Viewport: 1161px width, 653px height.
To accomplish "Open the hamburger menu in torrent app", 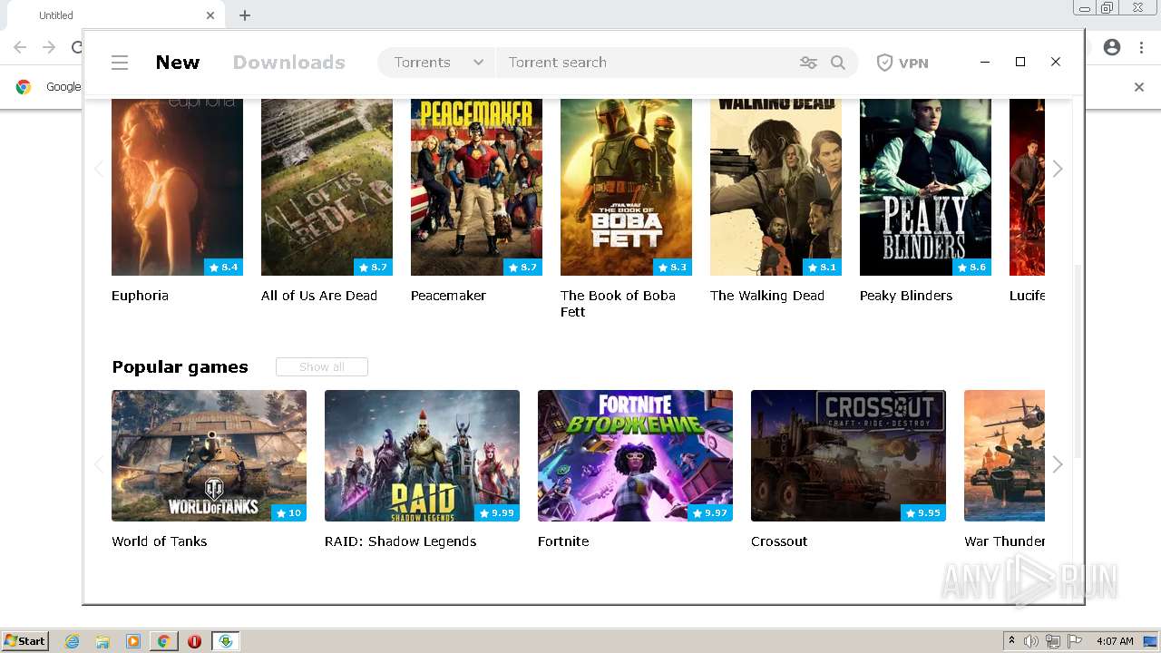I will 120,63.
